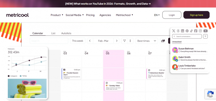The width and height of the screenshot is (216, 101).
Task: Click the YouTube icon in inbox panel
Action: tap(205, 31)
